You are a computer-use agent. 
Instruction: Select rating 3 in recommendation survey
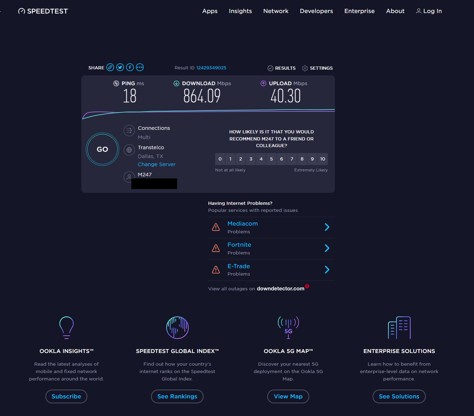(251, 159)
